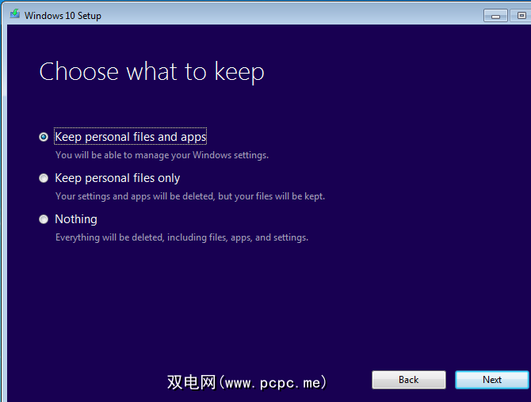
Task: Click the 'Everything will be deleted' description text
Action: coord(181,237)
